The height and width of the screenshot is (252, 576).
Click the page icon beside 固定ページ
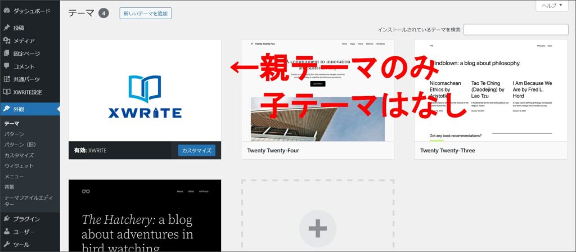point(7,53)
